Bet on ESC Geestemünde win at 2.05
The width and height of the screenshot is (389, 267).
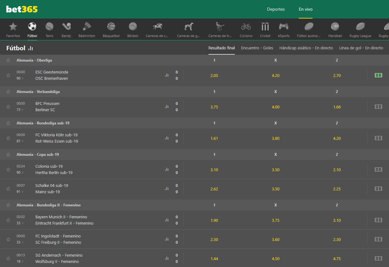coord(214,75)
